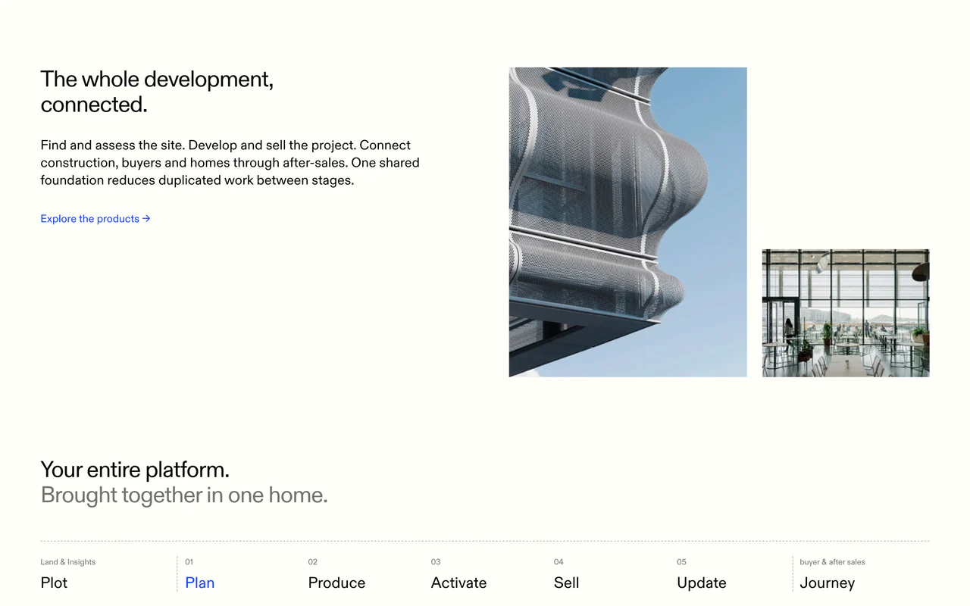The height and width of the screenshot is (606, 970).
Task: Switch to the Produce tab
Action: [x=336, y=583]
